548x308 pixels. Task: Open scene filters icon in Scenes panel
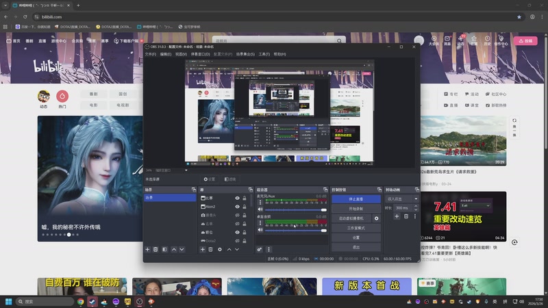[x=164, y=249]
